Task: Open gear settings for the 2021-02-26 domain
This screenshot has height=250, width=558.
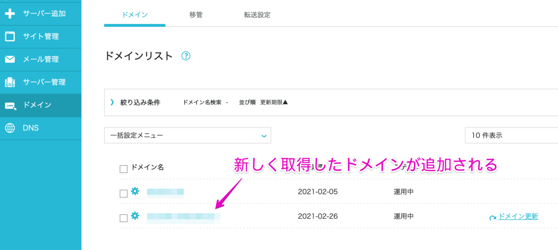Action: (135, 216)
